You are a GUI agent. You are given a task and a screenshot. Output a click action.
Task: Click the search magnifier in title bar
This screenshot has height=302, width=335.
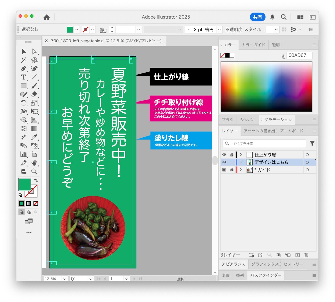(284, 17)
